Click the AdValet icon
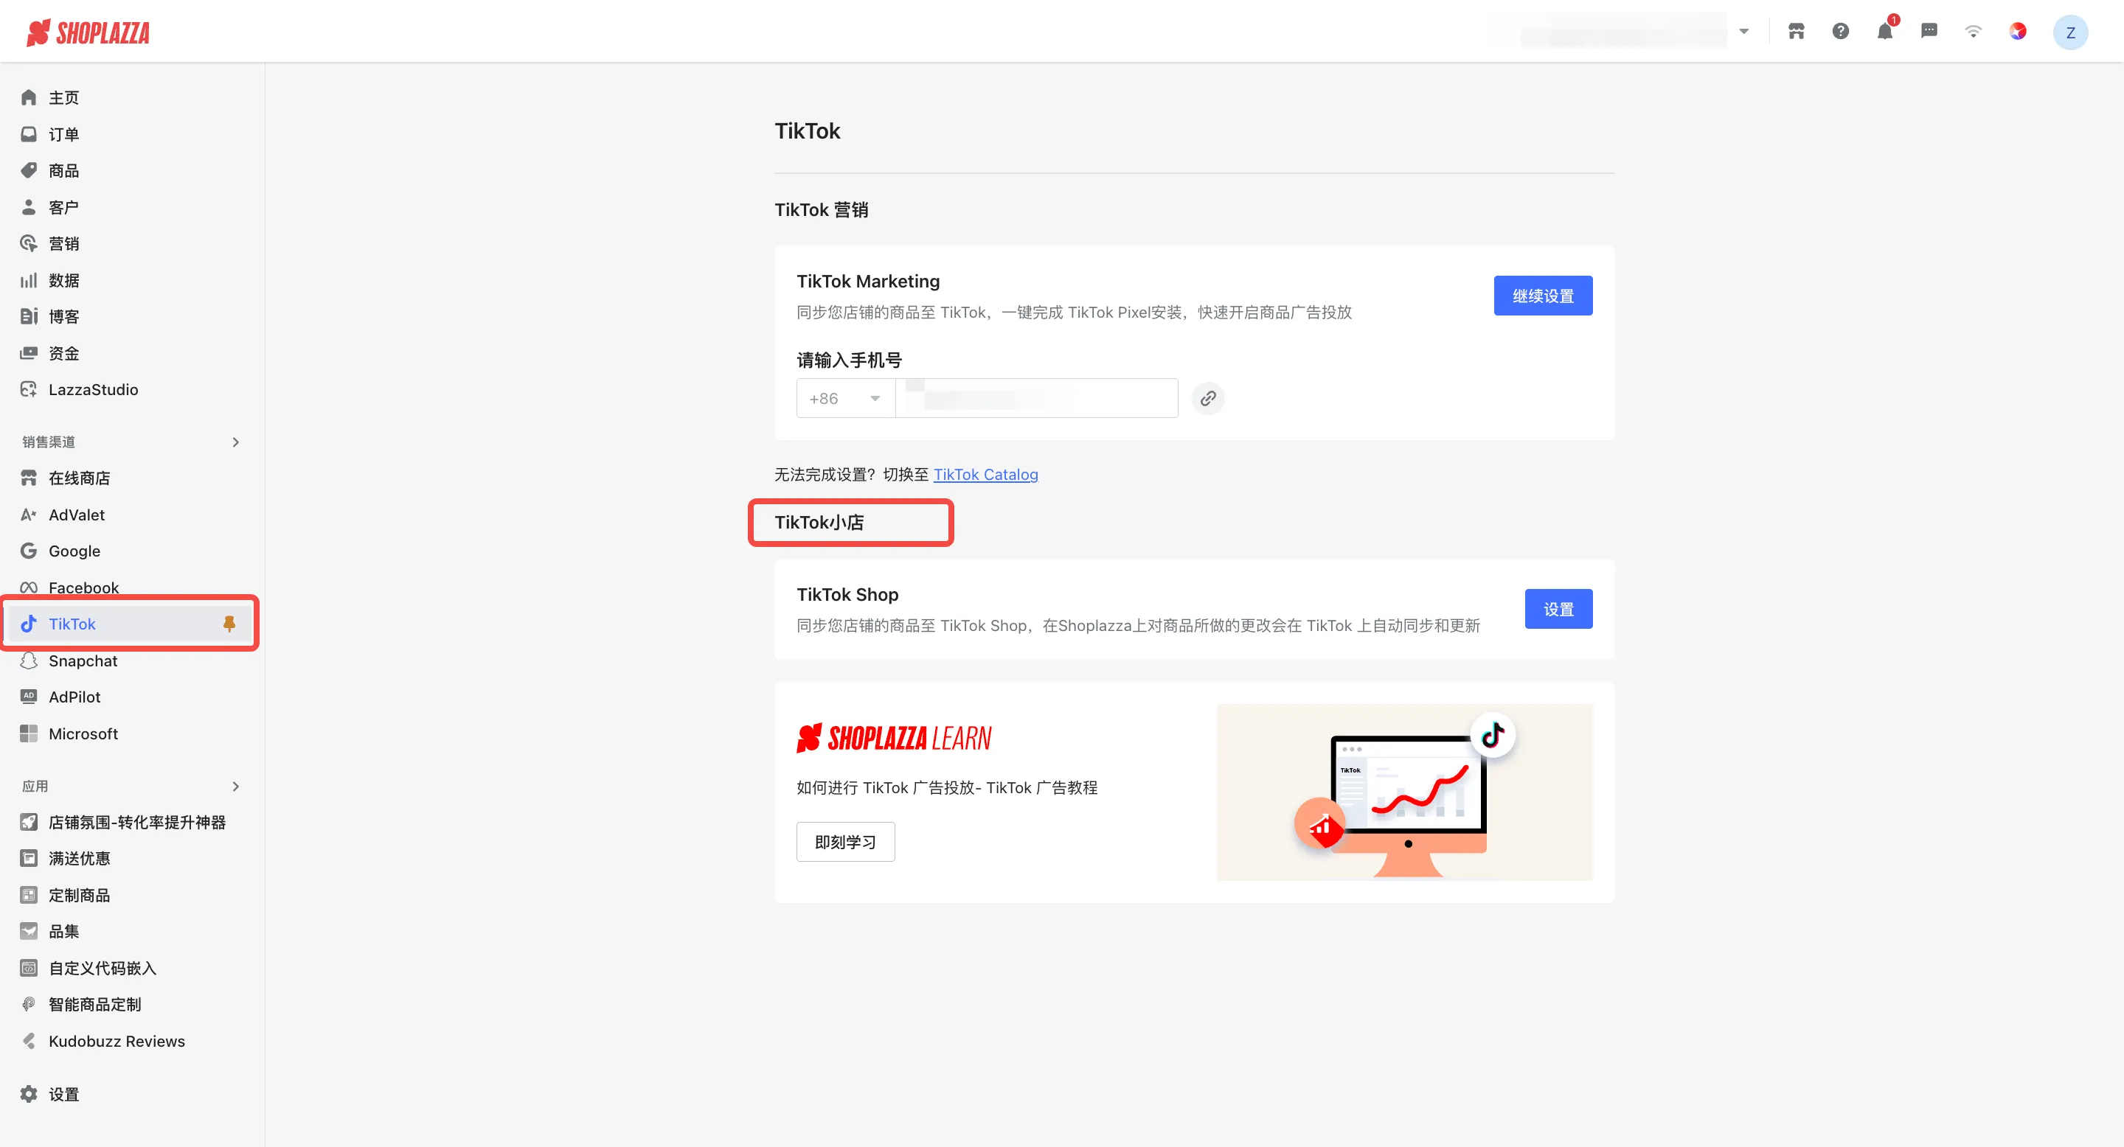The image size is (2124, 1147). [x=29, y=515]
